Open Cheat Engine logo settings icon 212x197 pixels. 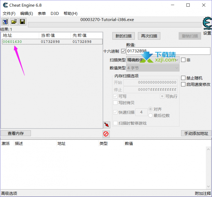point(207,23)
